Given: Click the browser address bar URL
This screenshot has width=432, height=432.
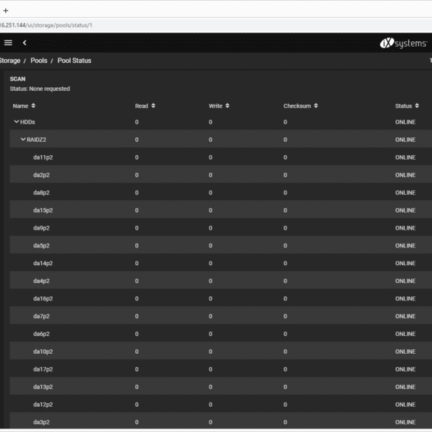Looking at the screenshot, I should pos(46,25).
